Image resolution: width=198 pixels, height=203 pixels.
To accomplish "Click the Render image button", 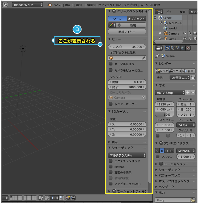I will [162, 71].
